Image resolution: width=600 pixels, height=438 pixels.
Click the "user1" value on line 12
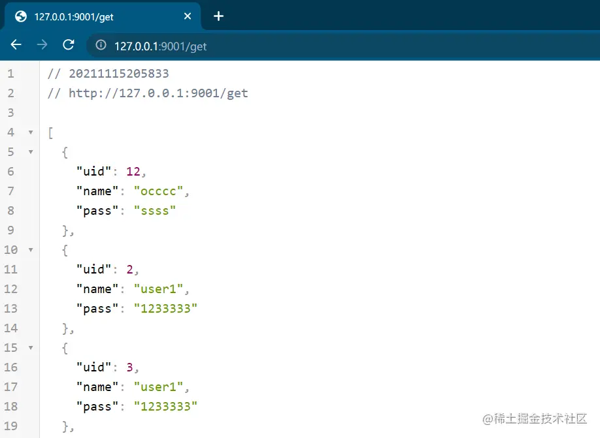coord(158,289)
